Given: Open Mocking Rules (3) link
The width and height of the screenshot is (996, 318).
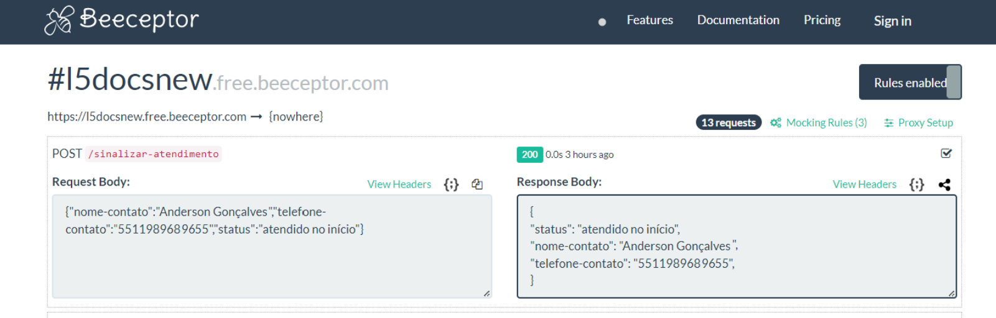Looking at the screenshot, I should 826,123.
